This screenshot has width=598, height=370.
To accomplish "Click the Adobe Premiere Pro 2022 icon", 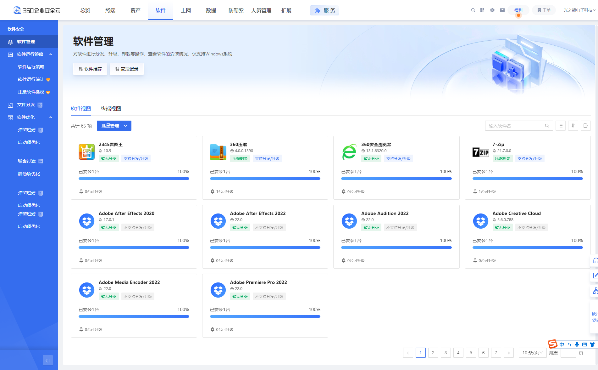I will 218,290.
